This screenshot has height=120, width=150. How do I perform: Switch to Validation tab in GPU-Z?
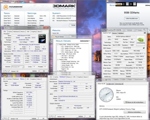121,33
